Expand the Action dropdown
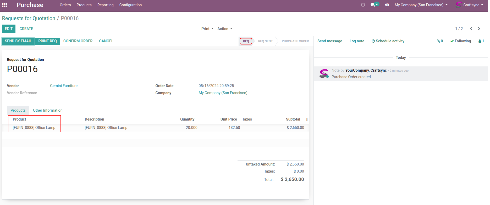 pos(225,29)
